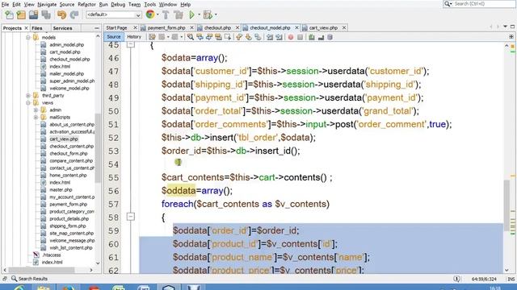The width and height of the screenshot is (517, 290).
Task: Click the last gray editor toolbar icon
Action: [x=330, y=37]
